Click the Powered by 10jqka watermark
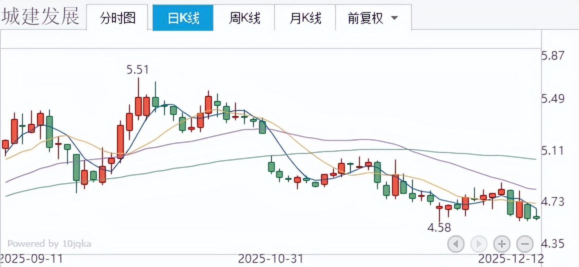The height and width of the screenshot is (267, 579). pyautogui.click(x=49, y=244)
